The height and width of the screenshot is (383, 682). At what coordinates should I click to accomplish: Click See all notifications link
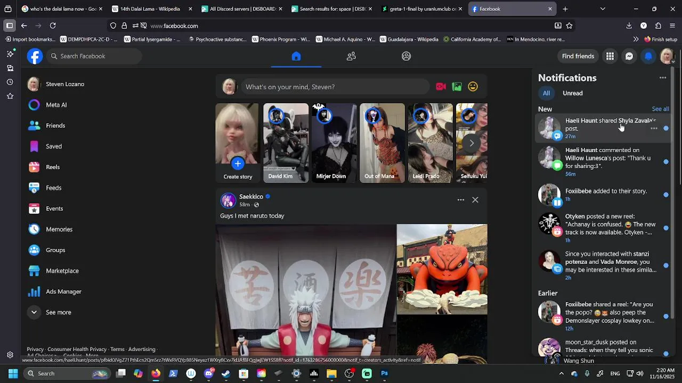[660, 109]
